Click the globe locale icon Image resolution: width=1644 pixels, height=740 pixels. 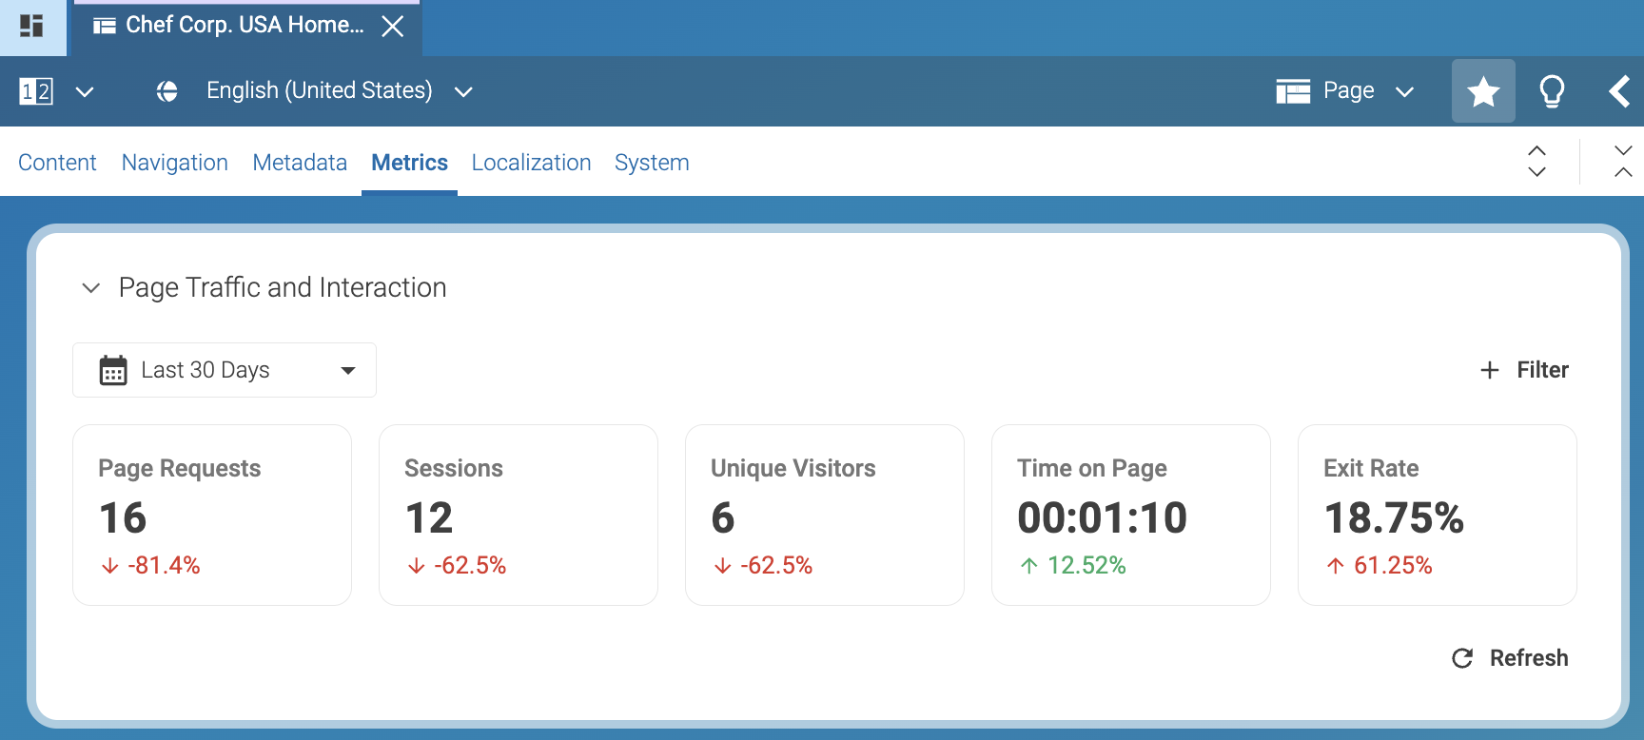(x=167, y=91)
